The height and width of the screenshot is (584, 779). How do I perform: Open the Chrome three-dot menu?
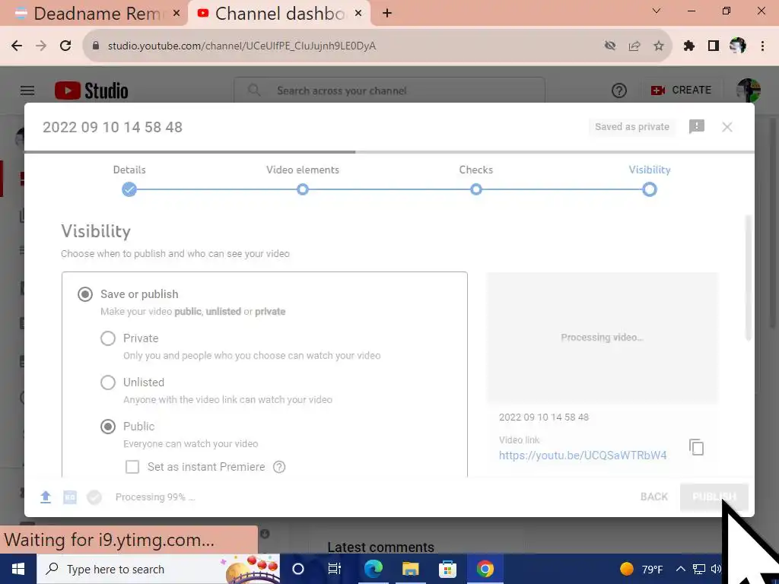762,46
